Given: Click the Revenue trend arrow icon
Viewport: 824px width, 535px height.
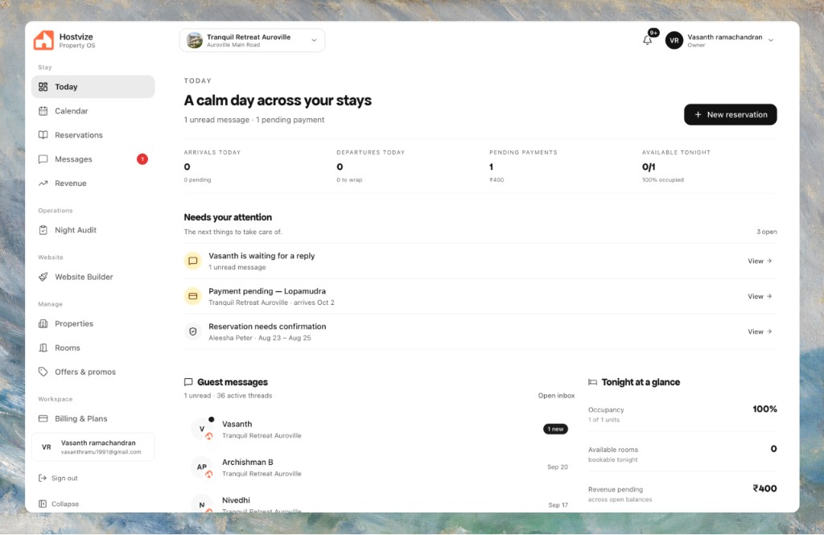Looking at the screenshot, I should [43, 183].
